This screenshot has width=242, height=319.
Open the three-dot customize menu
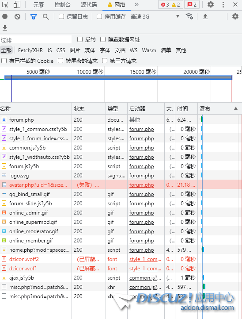click(x=223, y=4)
